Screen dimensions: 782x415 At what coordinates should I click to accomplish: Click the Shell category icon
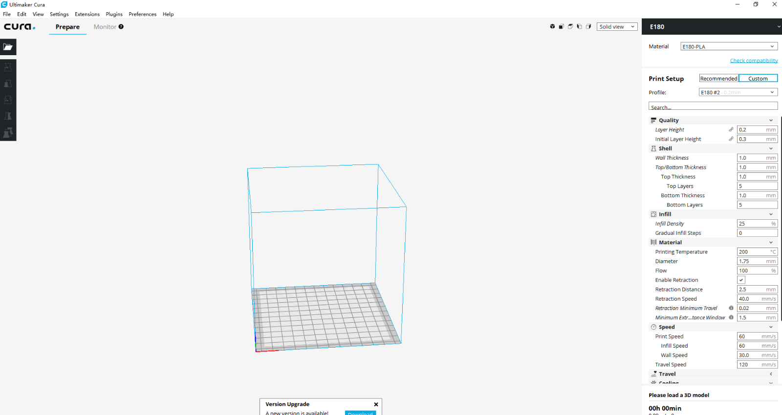coord(653,148)
